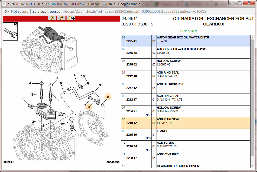The width and height of the screenshot is (257, 172).
Task: Click the URL address field
Action: tap(120, 11)
